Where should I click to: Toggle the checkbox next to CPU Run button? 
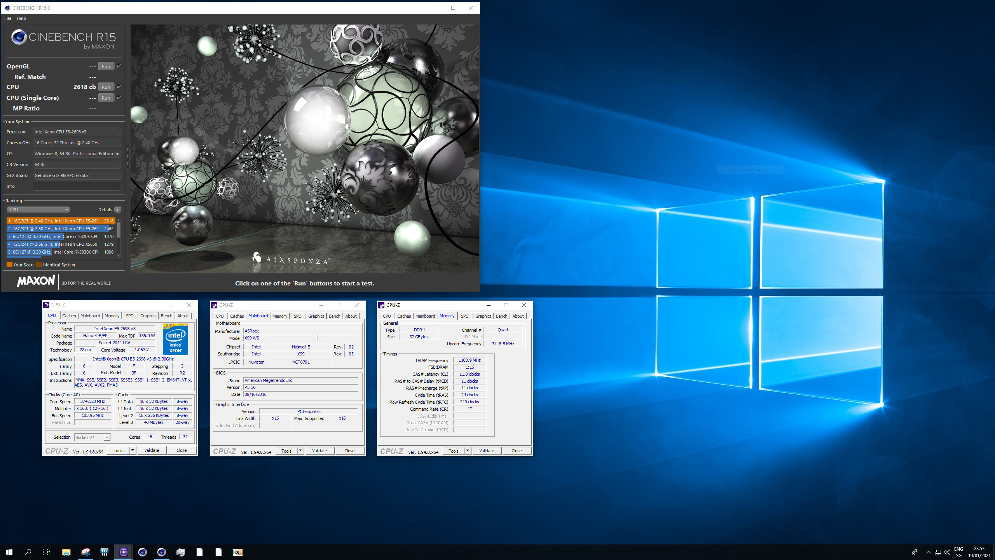point(119,87)
